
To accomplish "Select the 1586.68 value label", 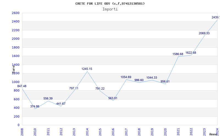I will tap(178, 54).
